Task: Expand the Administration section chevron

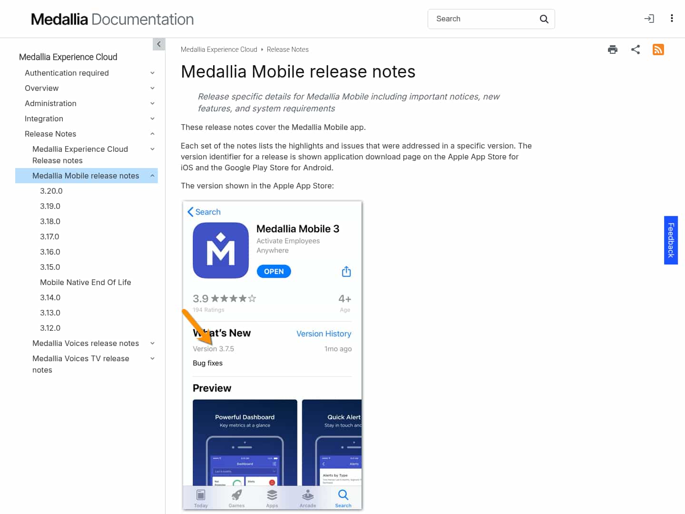Action: point(152,103)
